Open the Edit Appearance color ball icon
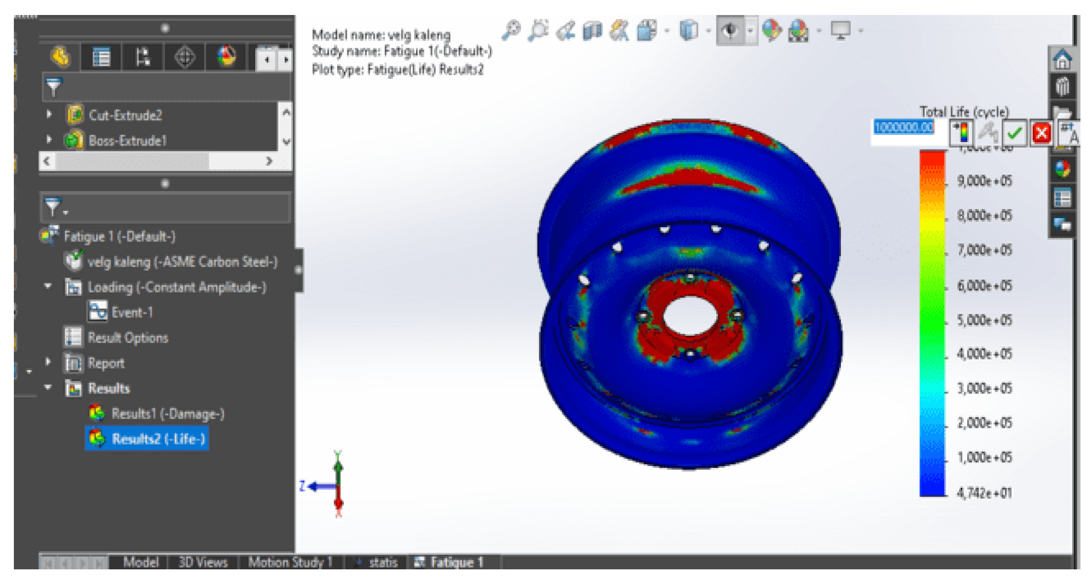 [771, 31]
